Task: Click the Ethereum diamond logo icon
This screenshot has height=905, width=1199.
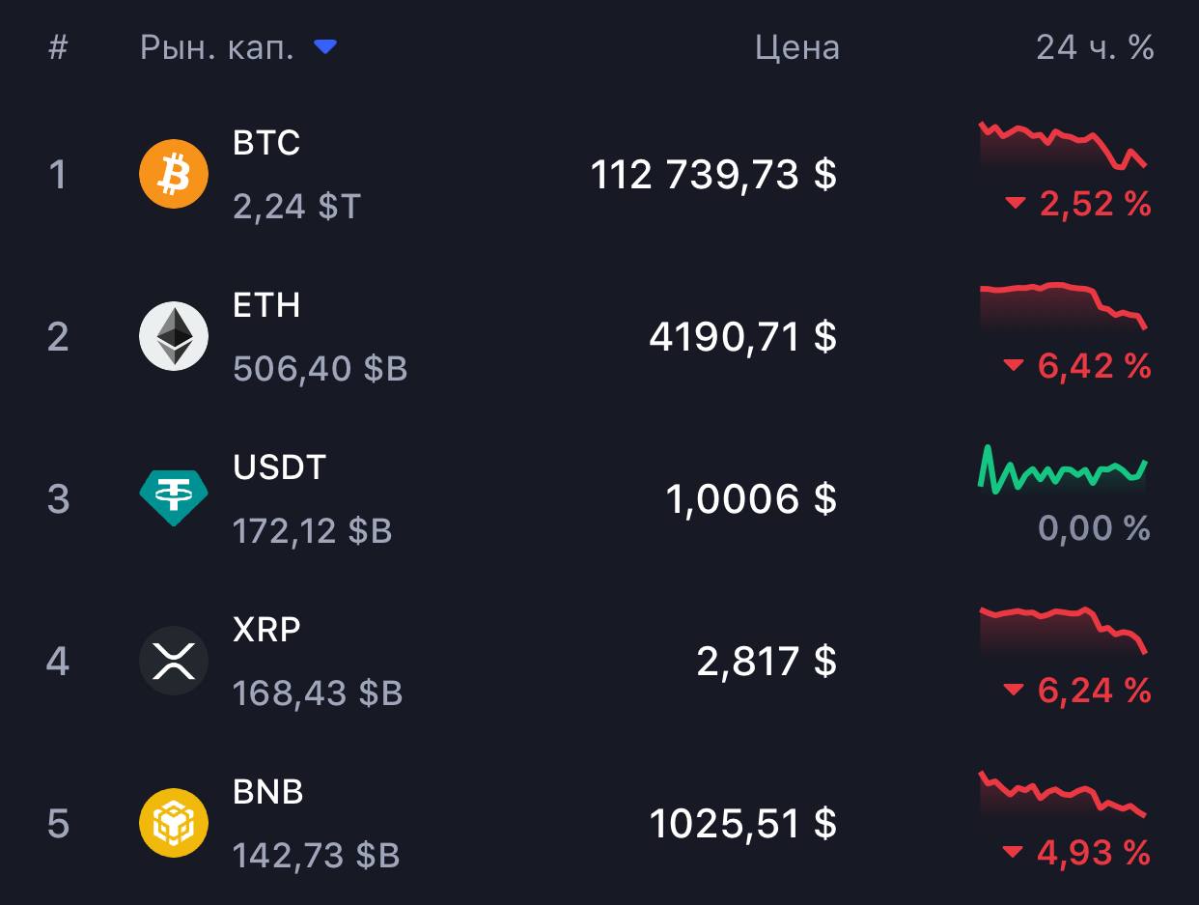Action: point(174,336)
